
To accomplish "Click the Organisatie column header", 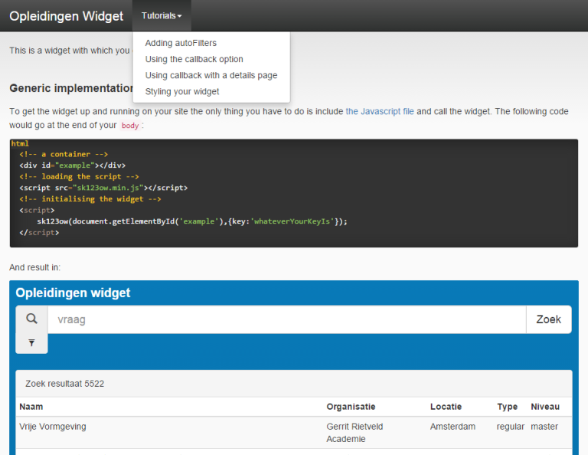I will click(x=351, y=407).
